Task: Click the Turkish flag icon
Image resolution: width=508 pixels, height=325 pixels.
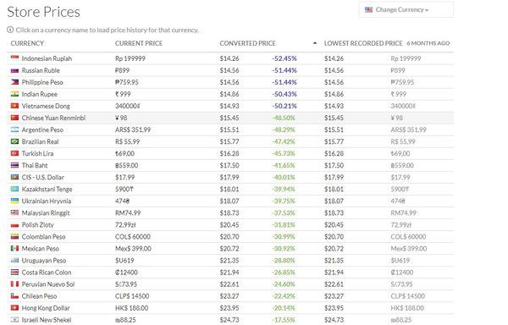Action: click(14, 153)
